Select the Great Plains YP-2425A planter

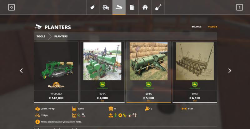click(x=56, y=72)
